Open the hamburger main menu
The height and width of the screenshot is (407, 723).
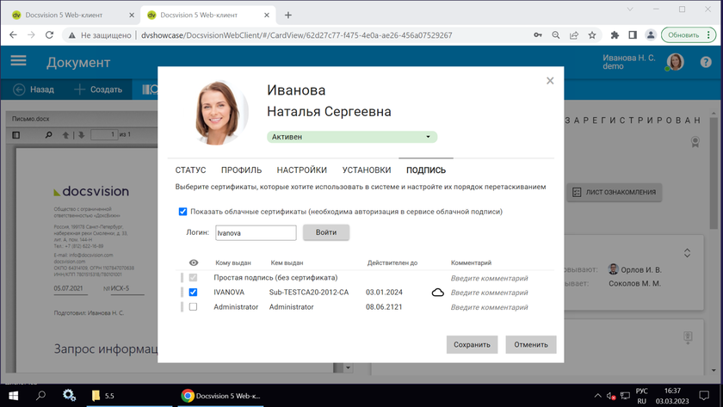pyautogui.click(x=18, y=61)
